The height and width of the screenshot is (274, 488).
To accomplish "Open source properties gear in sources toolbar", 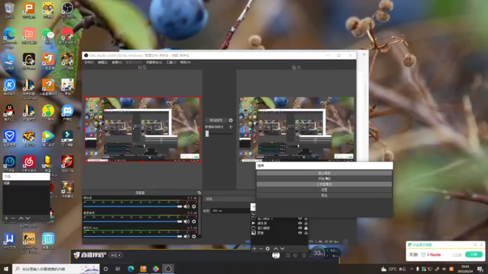I will (268, 248).
